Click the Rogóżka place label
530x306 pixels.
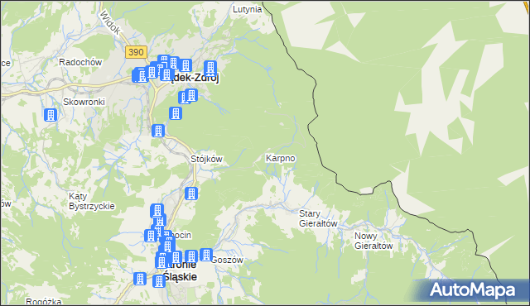tap(44, 302)
